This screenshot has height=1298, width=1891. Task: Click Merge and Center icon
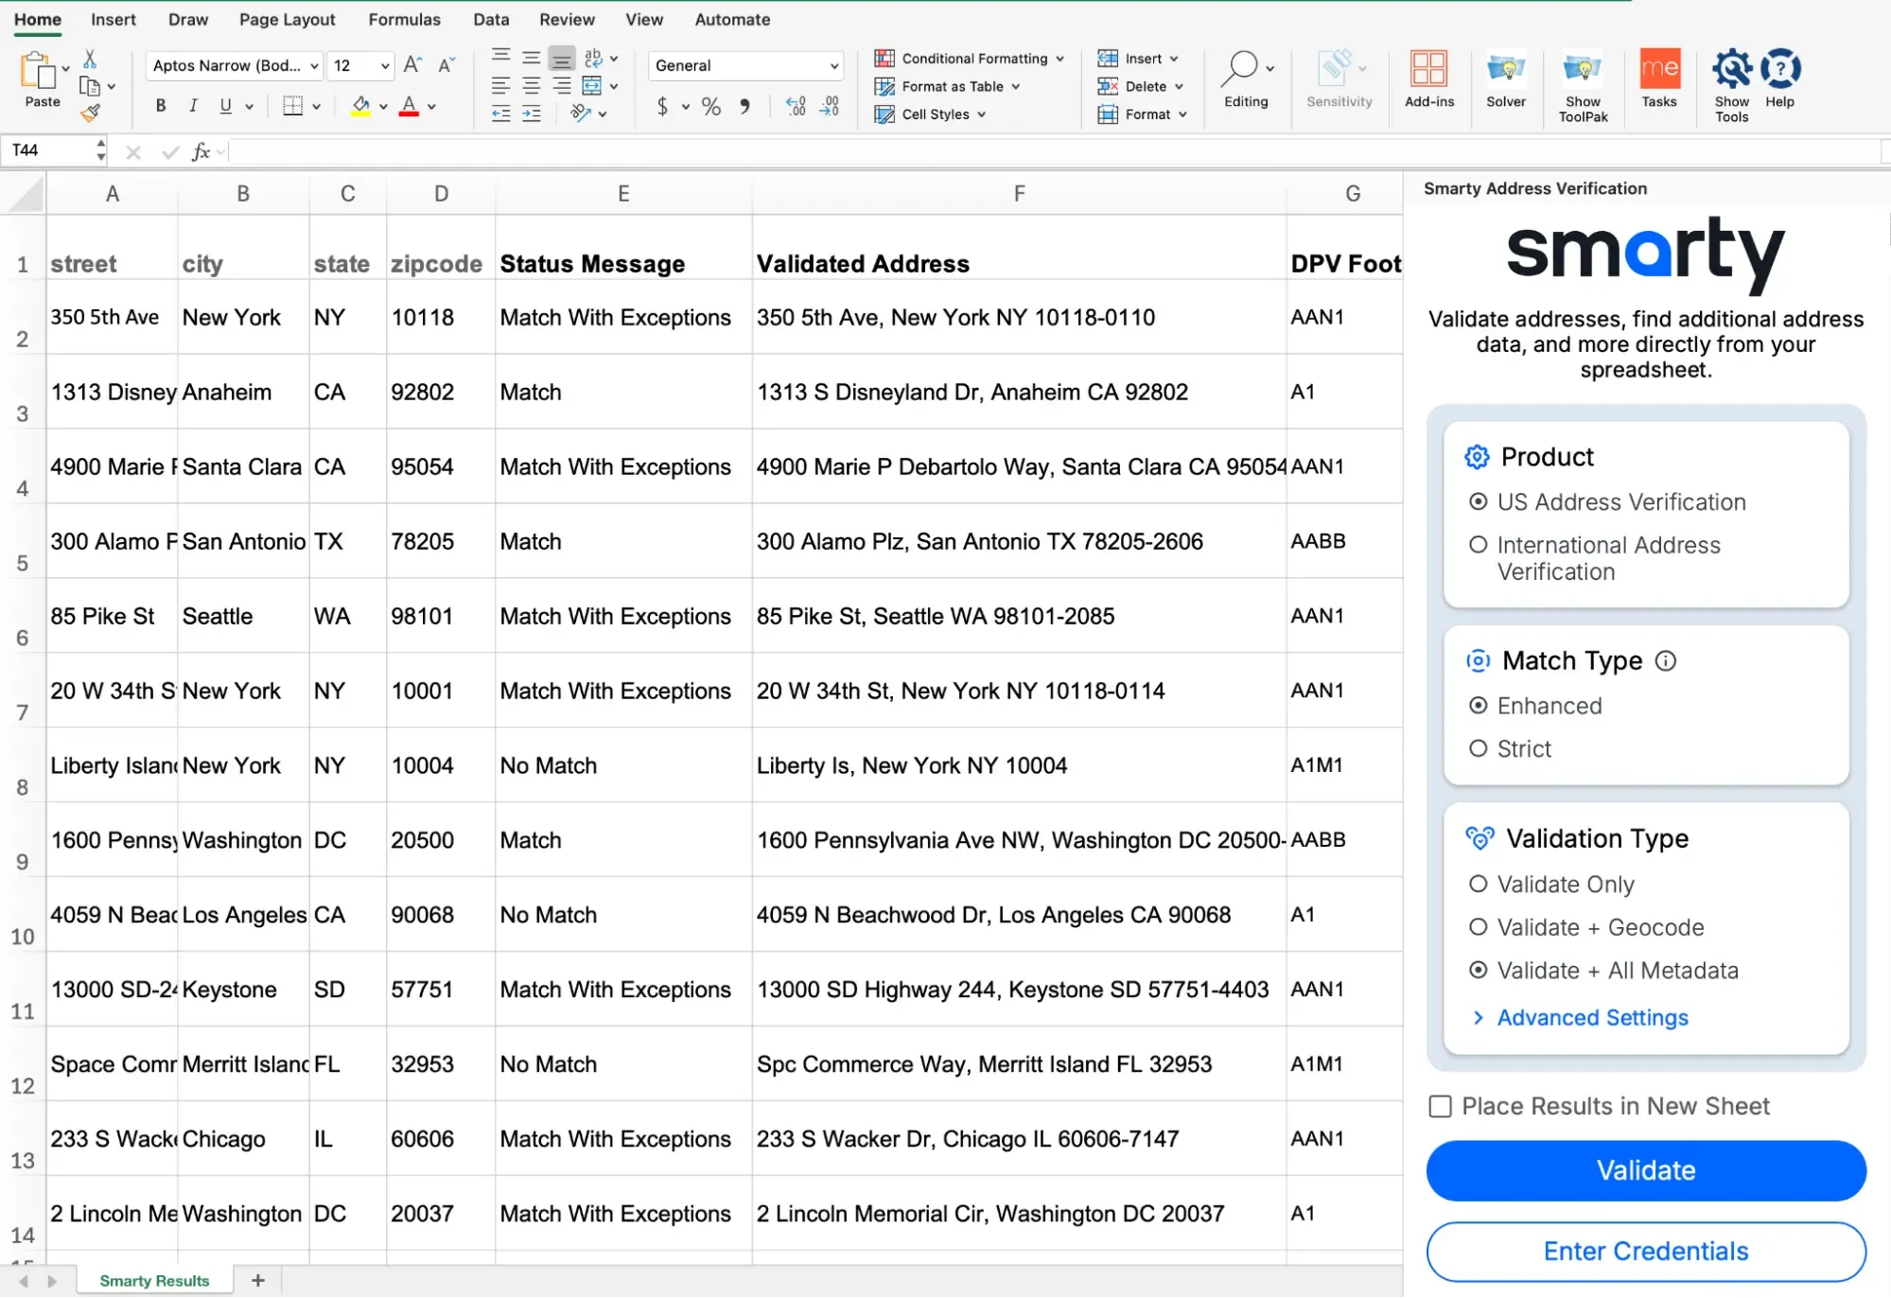592,86
